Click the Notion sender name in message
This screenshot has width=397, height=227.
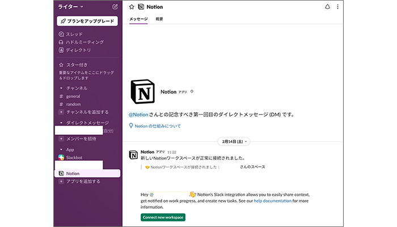pyautogui.click(x=147, y=152)
